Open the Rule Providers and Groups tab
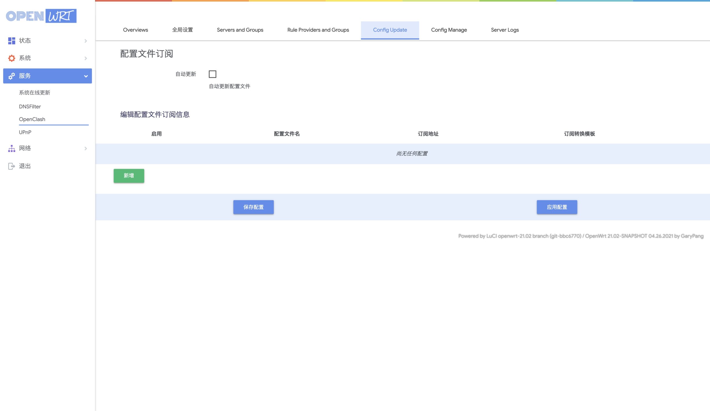Viewport: 710px width, 411px height. pyautogui.click(x=318, y=30)
